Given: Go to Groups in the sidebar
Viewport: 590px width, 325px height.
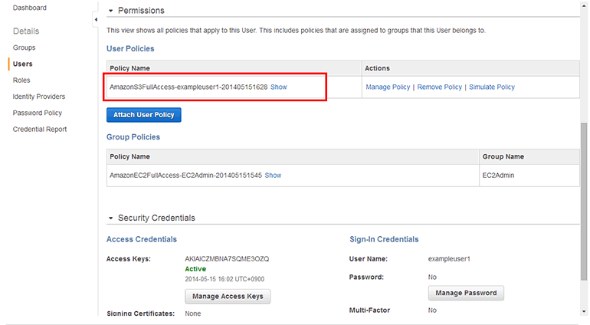Looking at the screenshot, I should pyautogui.click(x=24, y=48).
